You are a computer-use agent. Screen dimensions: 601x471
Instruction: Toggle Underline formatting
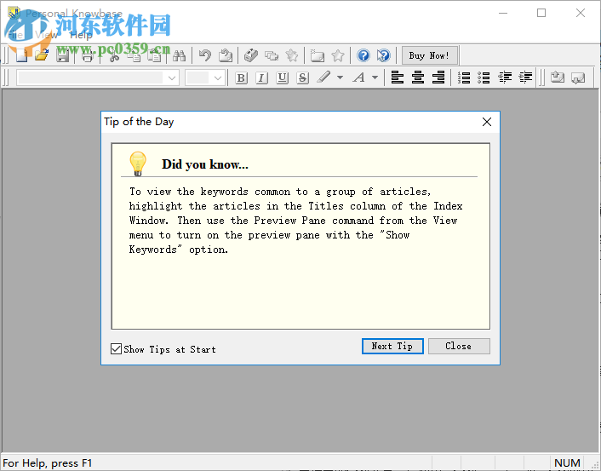pyautogui.click(x=282, y=78)
